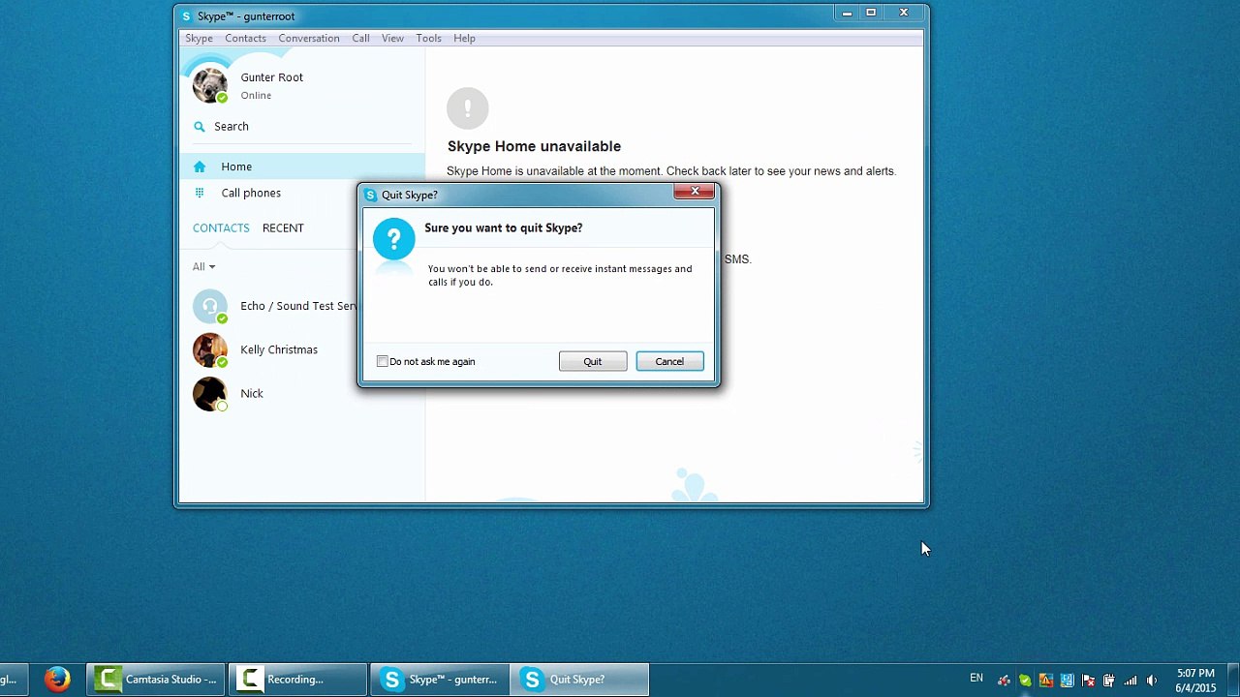The width and height of the screenshot is (1240, 697).
Task: Click the blue monitor tray icon
Action: coord(1067,680)
